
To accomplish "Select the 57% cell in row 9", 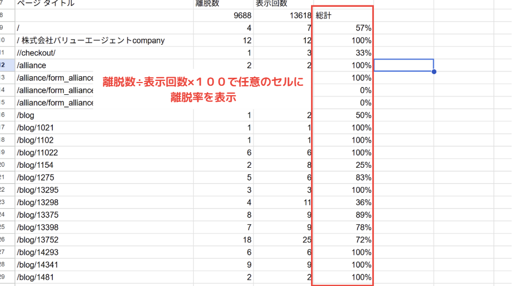I will (343, 28).
